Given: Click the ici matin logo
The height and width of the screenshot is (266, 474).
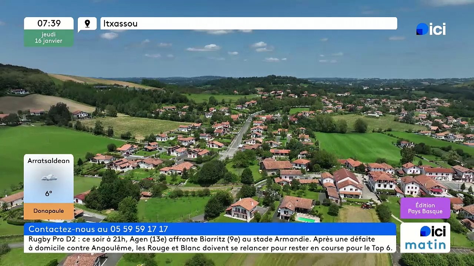Looking at the screenshot, I should [x=425, y=238].
